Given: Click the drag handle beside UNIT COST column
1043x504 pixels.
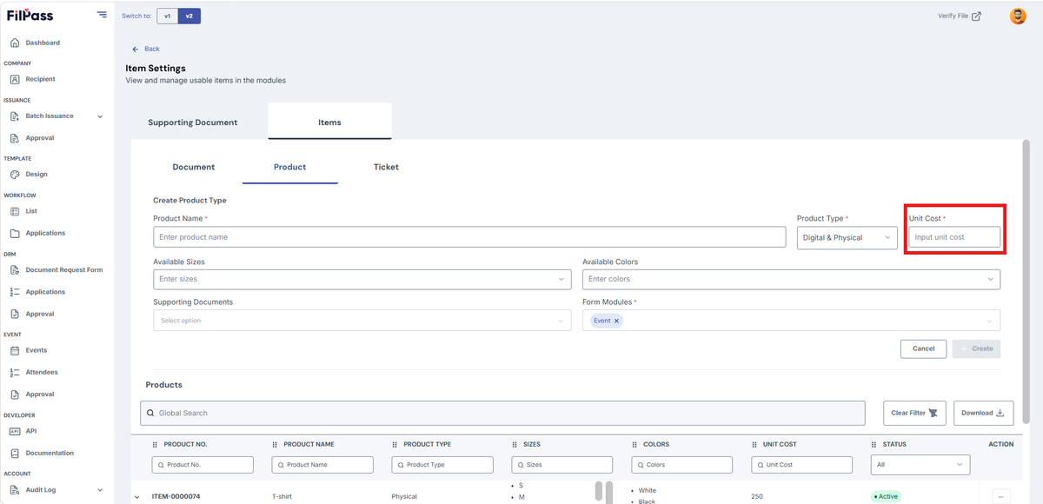Looking at the screenshot, I should [755, 444].
